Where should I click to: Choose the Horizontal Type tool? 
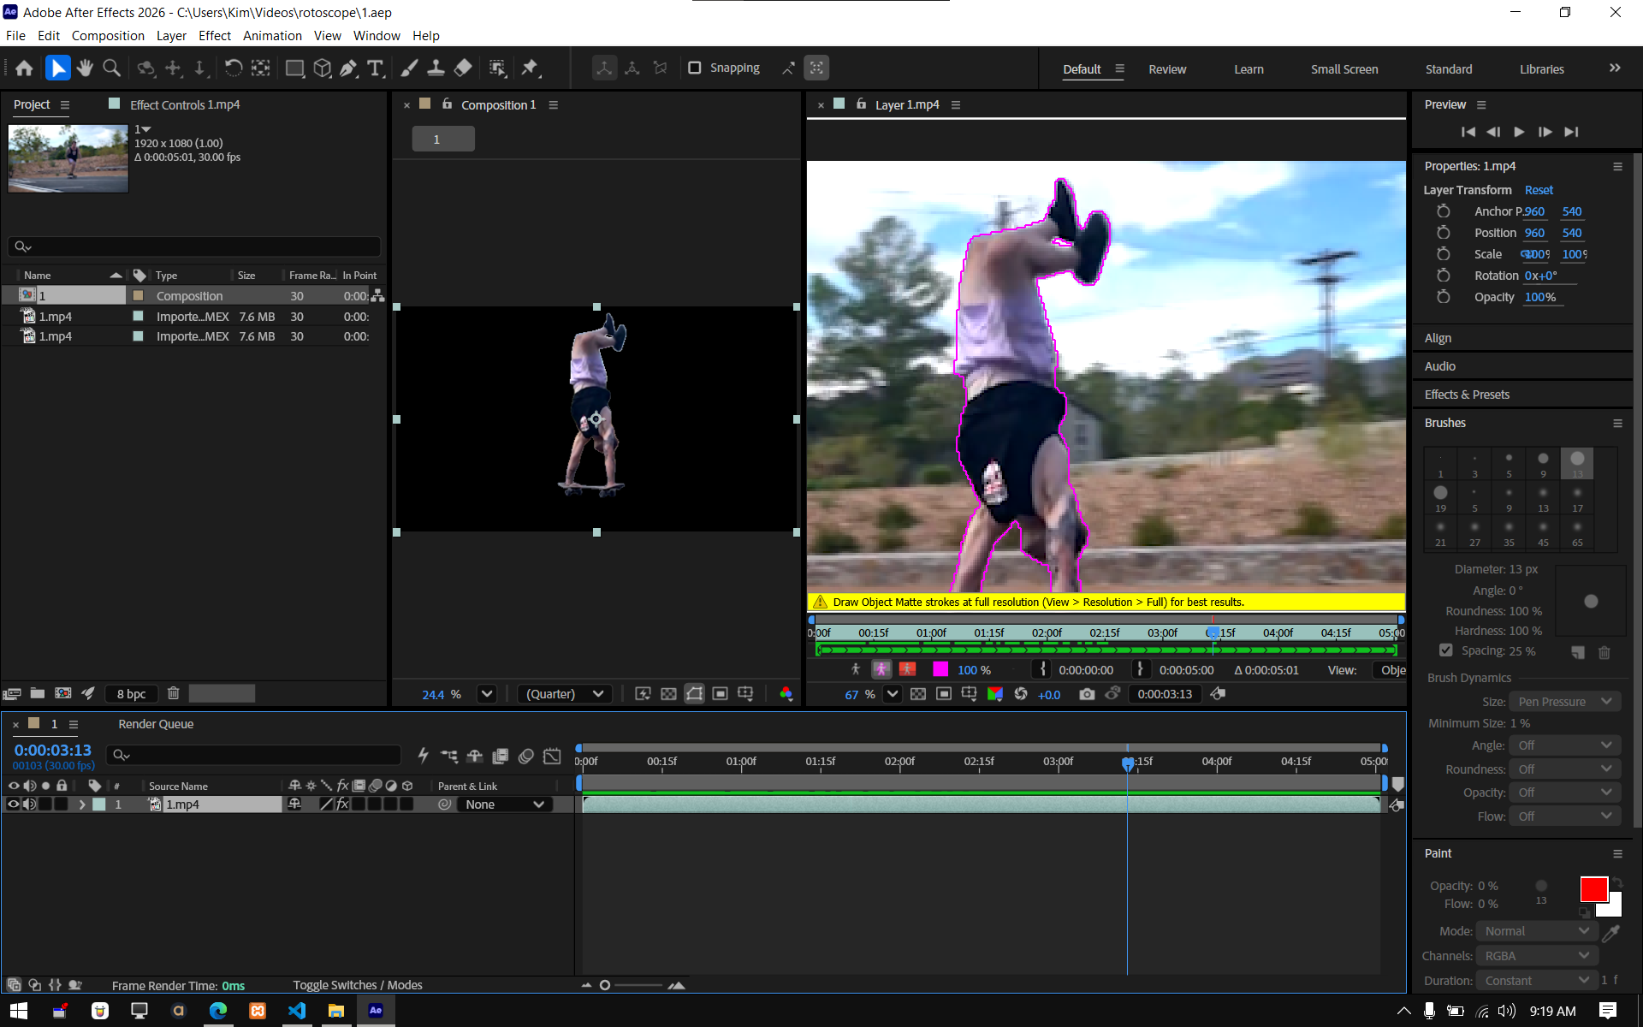click(375, 68)
